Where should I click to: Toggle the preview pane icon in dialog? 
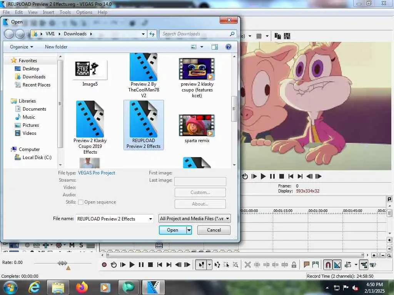215,47
